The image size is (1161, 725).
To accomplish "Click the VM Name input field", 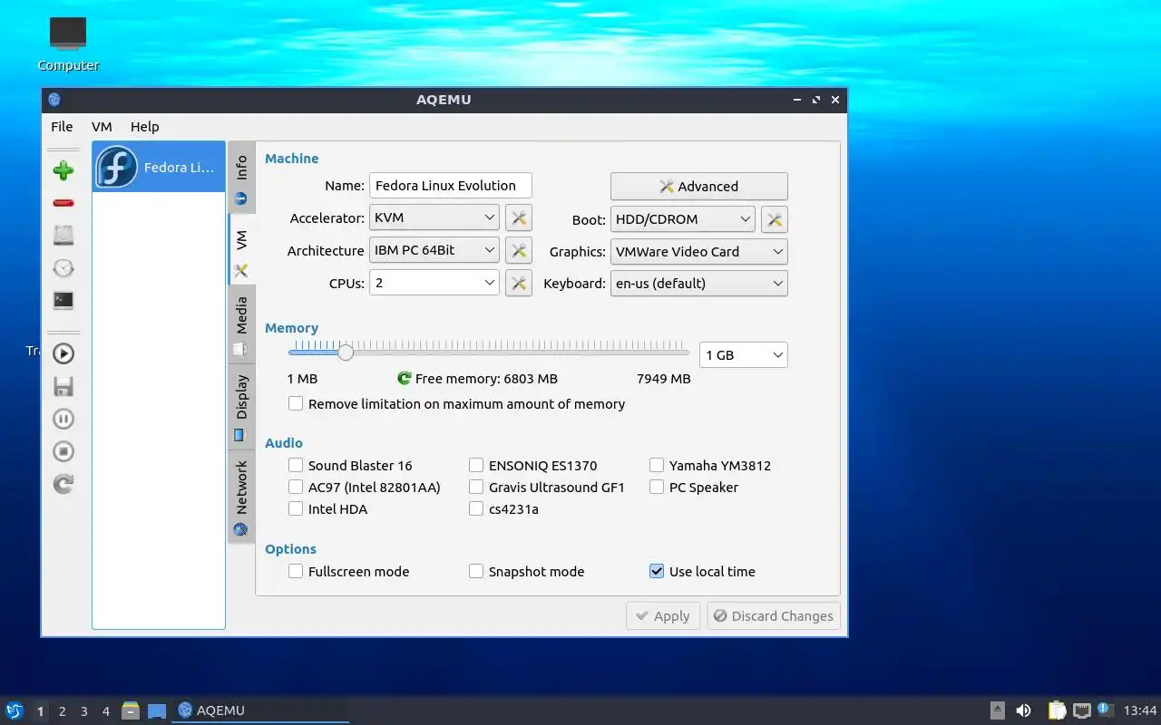I will pyautogui.click(x=451, y=186).
